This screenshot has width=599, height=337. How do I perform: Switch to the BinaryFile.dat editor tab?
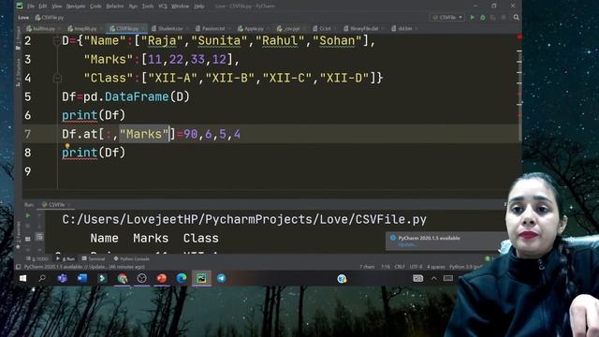pyautogui.click(x=364, y=29)
